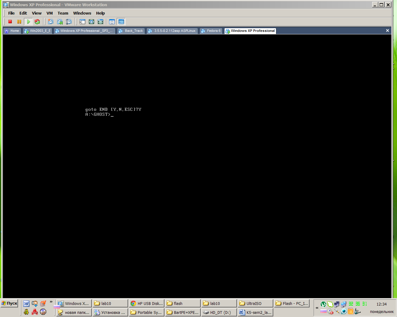Image resolution: width=397 pixels, height=317 pixels.
Task: Take a snapshot of the VM
Action: click(51, 22)
